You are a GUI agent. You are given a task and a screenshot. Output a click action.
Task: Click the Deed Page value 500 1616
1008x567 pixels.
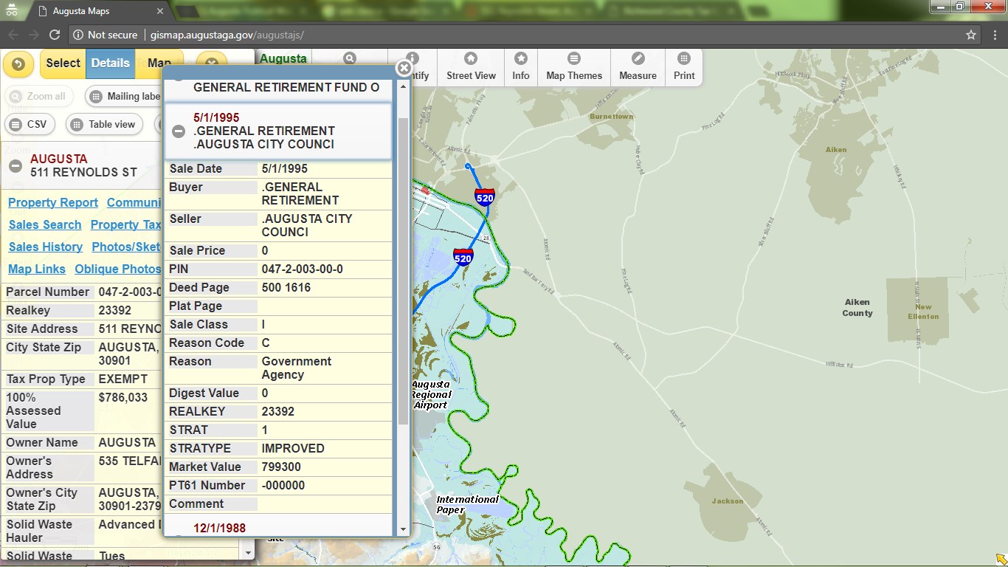(x=286, y=287)
